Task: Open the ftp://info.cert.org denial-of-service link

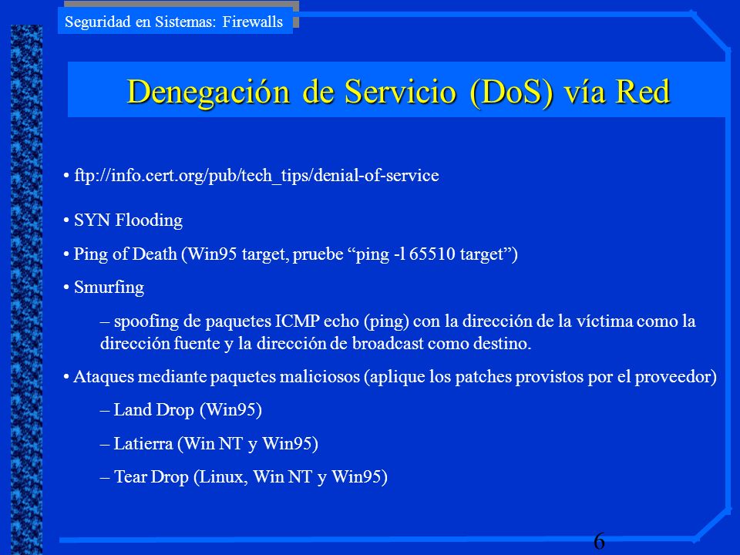Action: (x=256, y=176)
